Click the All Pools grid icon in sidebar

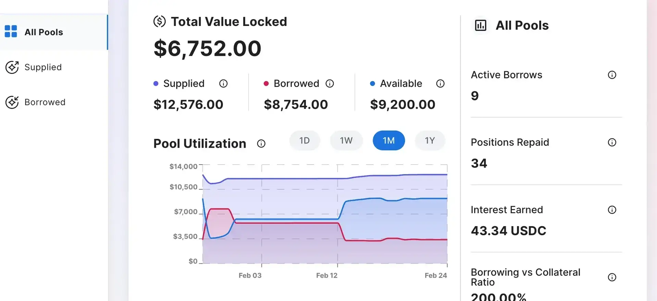[11, 31]
